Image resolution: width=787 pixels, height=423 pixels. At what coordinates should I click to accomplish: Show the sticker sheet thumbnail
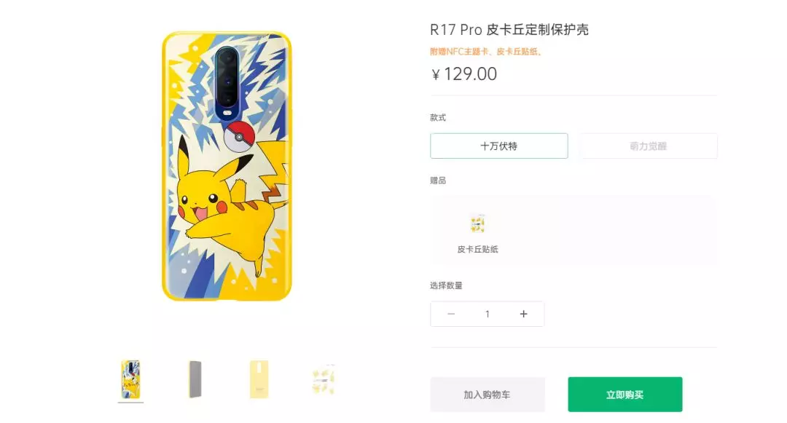[324, 379]
